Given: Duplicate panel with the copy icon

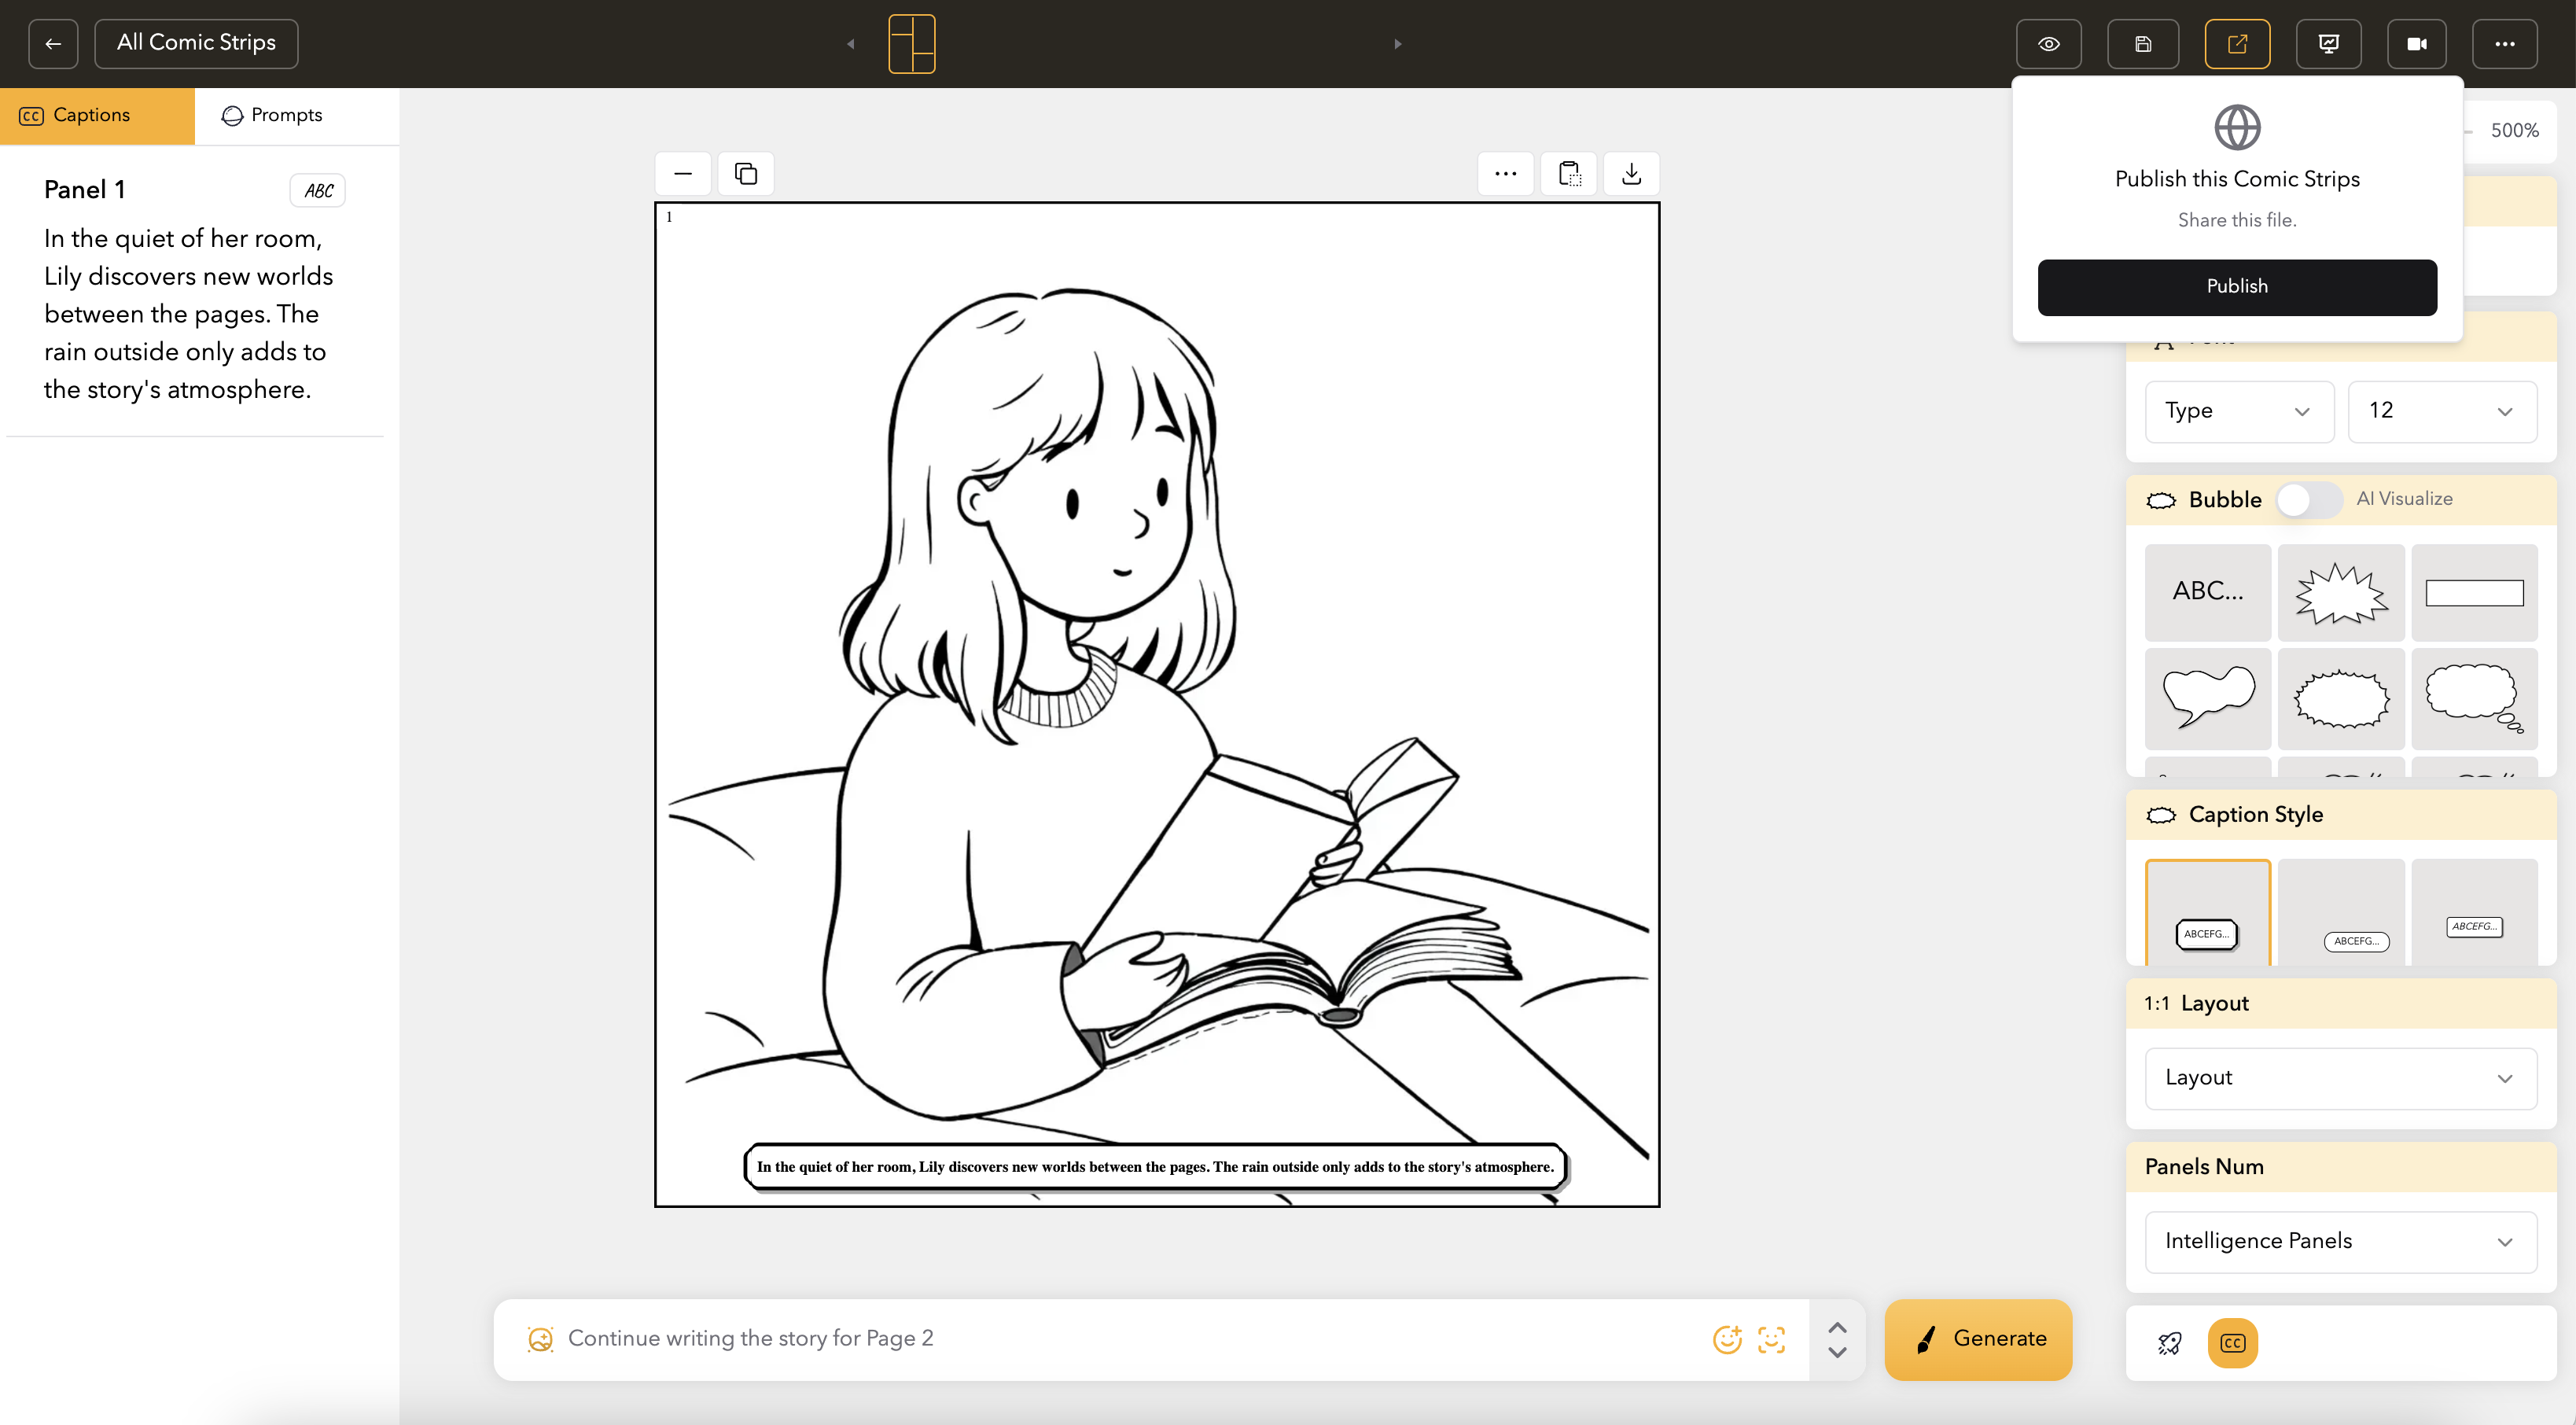Looking at the screenshot, I should [x=745, y=173].
